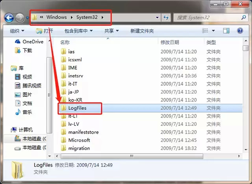Open 音乐 library

point(23,112)
